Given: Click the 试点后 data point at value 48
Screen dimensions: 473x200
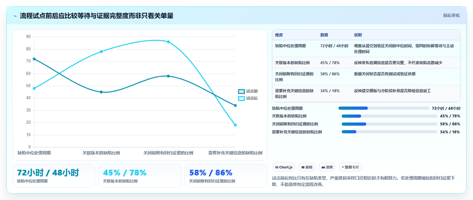Looking at the screenshot, I should (34, 88).
